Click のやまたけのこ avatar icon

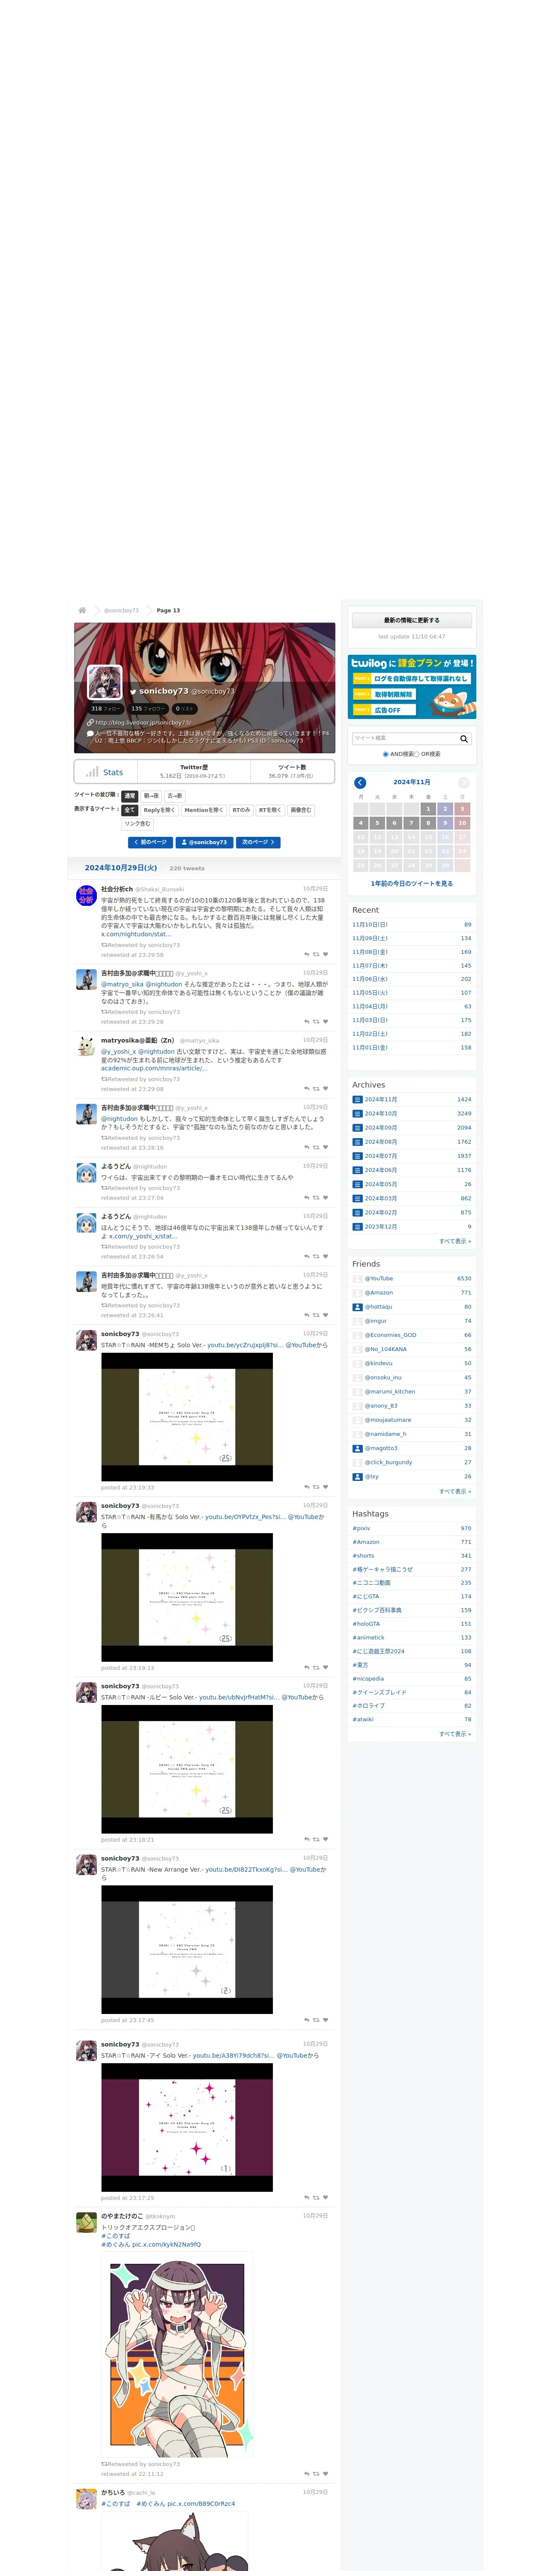(87, 2222)
